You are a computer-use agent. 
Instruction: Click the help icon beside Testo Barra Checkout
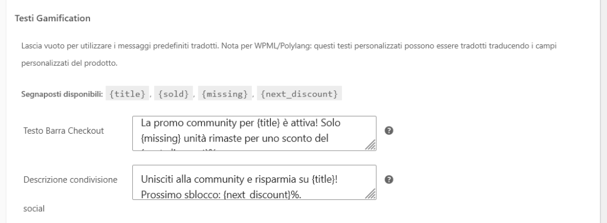point(389,131)
